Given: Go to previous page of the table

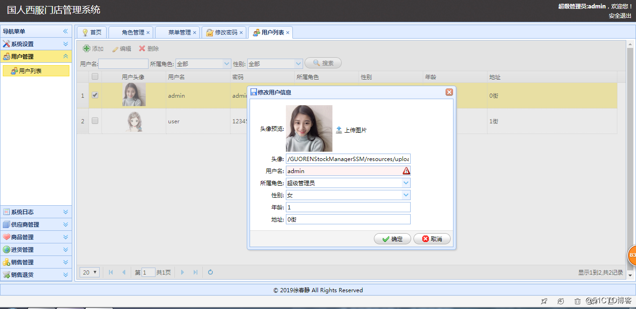Looking at the screenshot, I should [123, 272].
